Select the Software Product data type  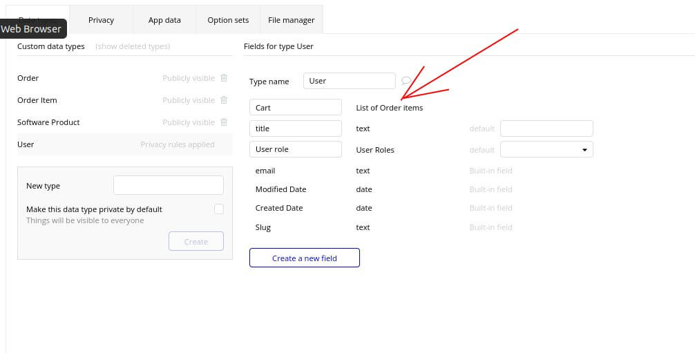pyautogui.click(x=48, y=122)
